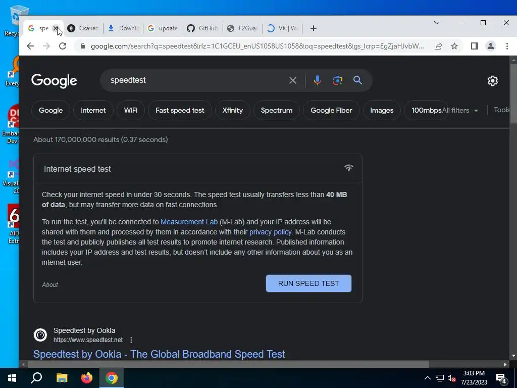Clear the speedtest search query
517x388 pixels.
tap(292, 80)
